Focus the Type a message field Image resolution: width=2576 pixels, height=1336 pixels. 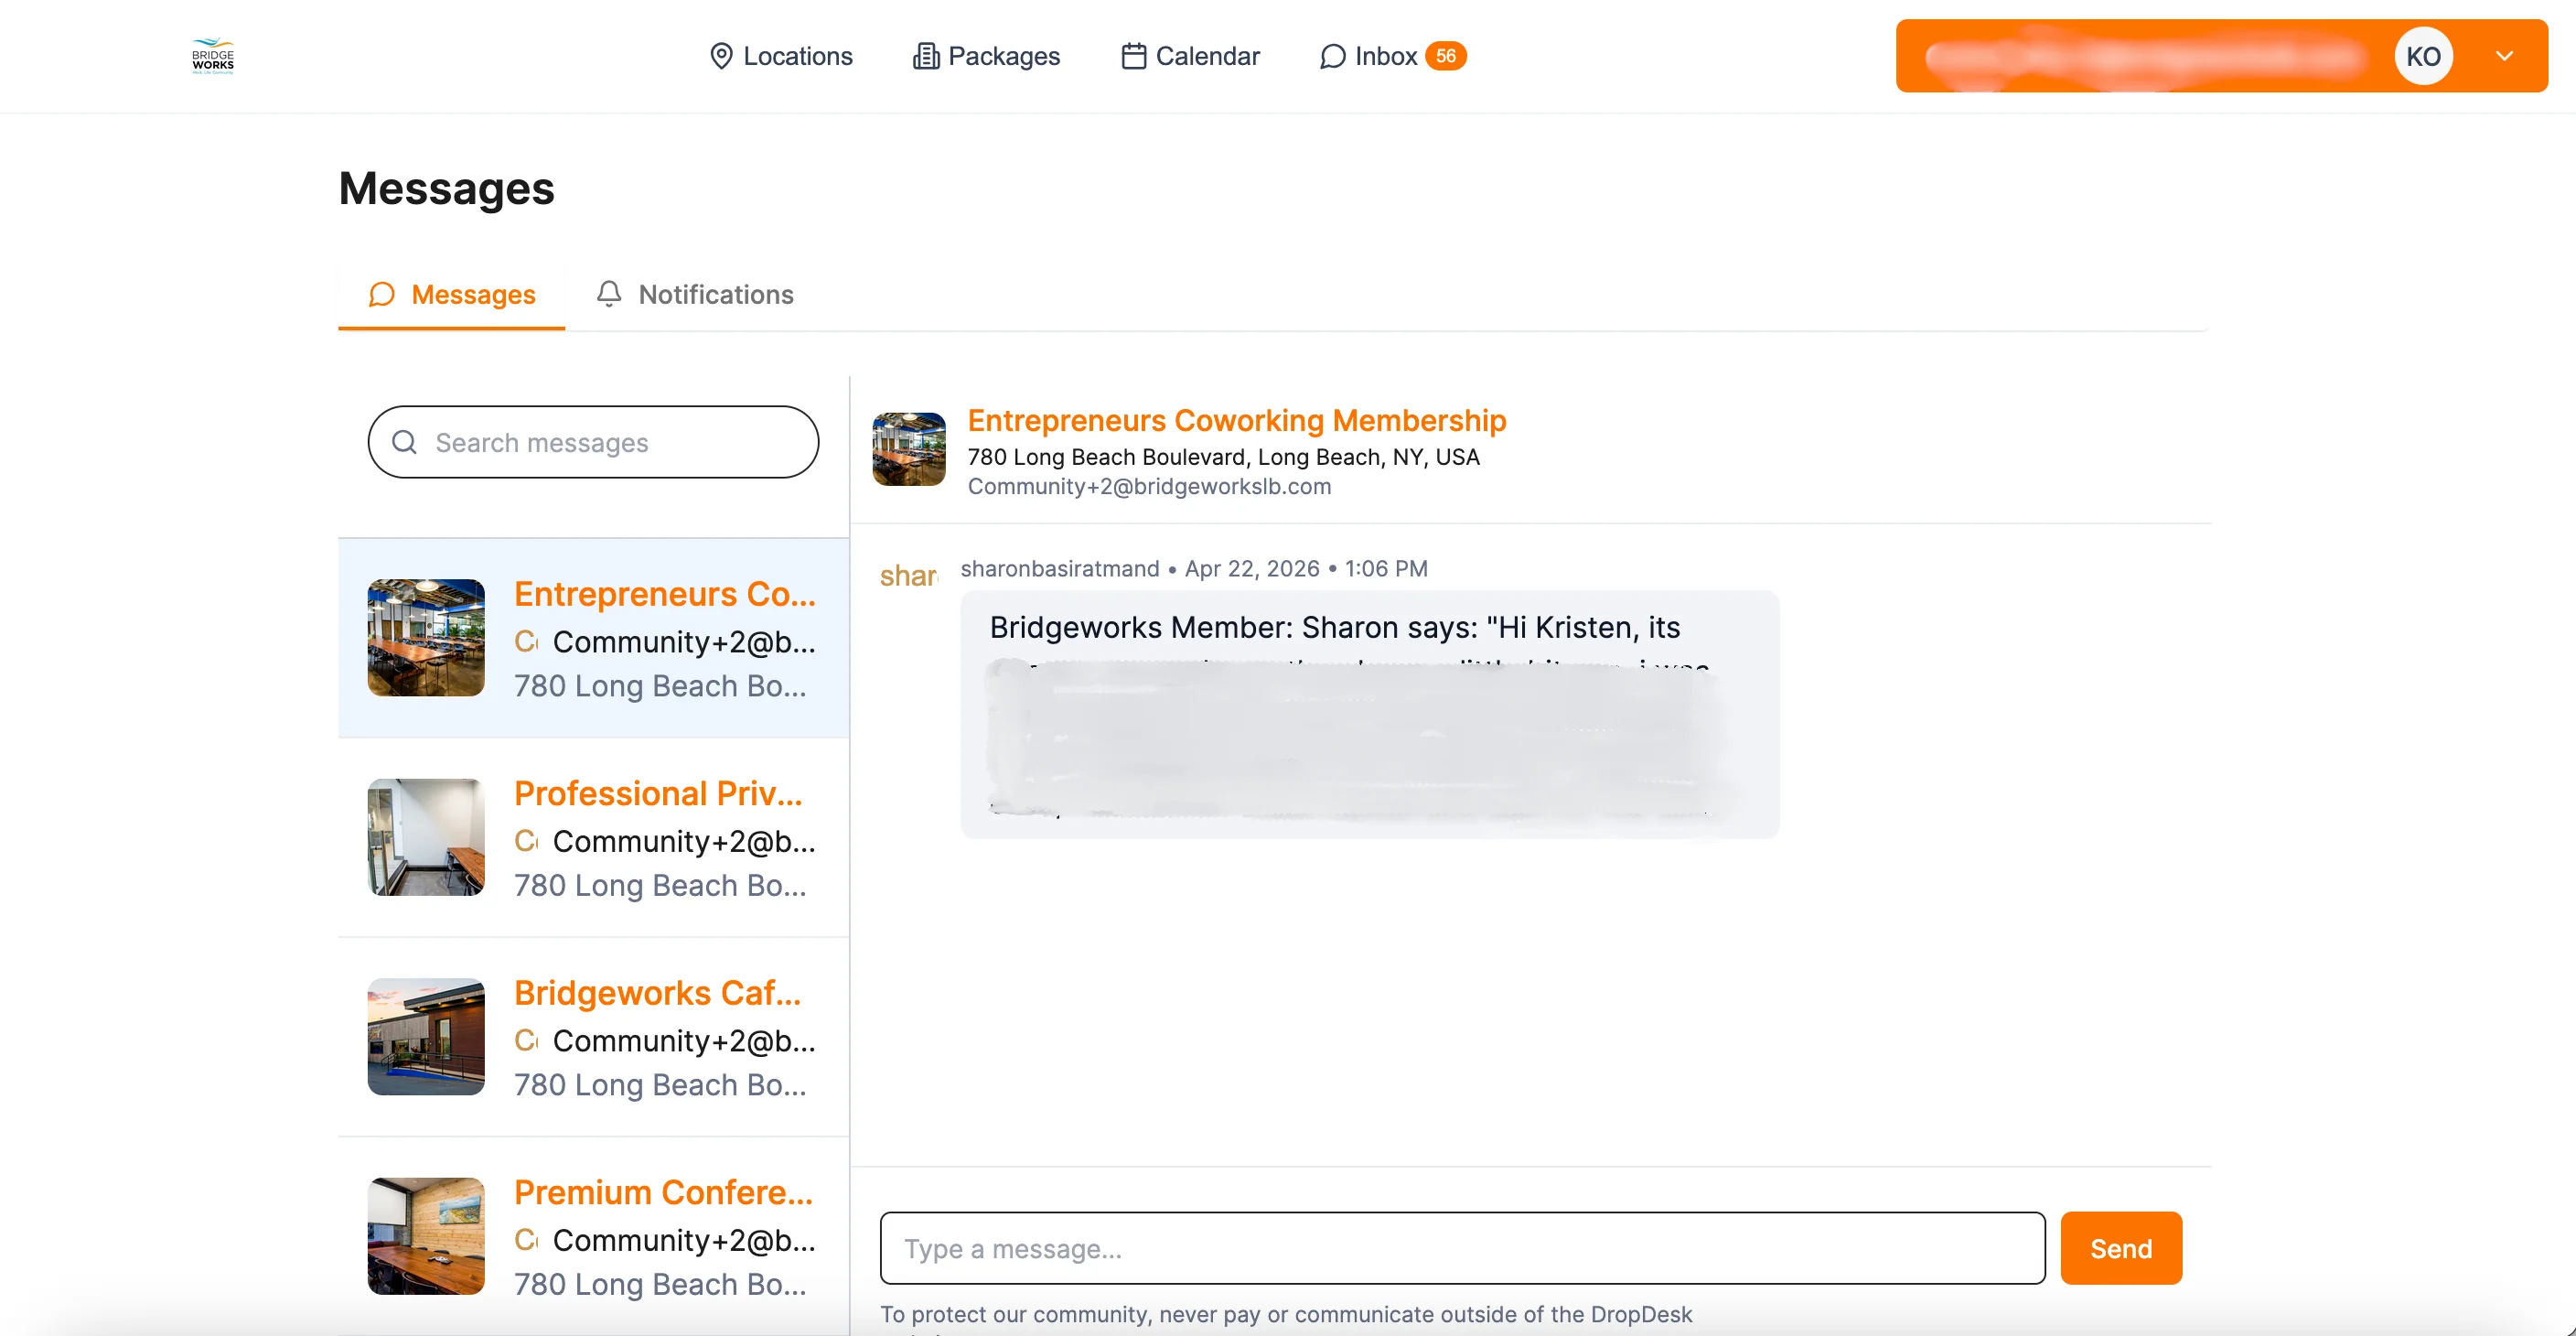tap(1462, 1248)
